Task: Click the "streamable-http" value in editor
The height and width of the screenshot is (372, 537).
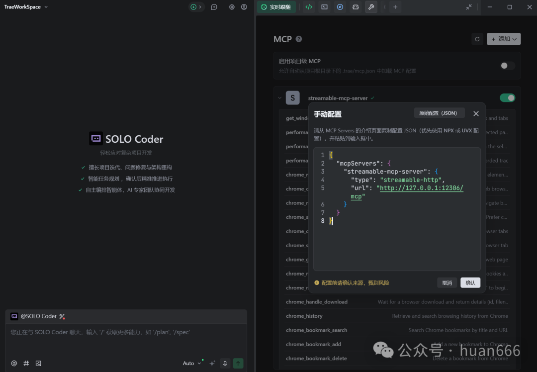Action: coord(411,180)
